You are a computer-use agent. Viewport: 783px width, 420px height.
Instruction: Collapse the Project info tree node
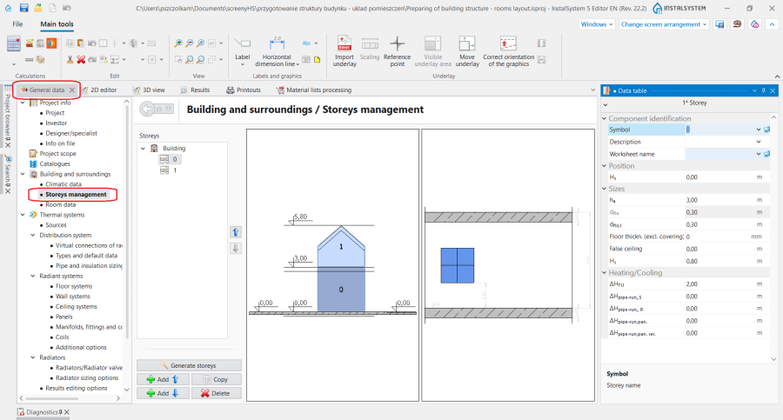[x=23, y=103]
